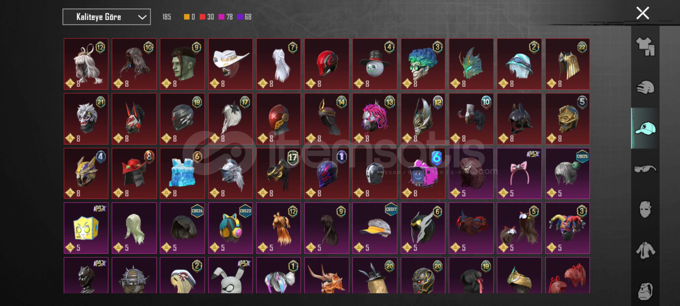Open the Kaliteye Göre sorting dropdown
Screen dimensions: 680x306
coord(106,17)
